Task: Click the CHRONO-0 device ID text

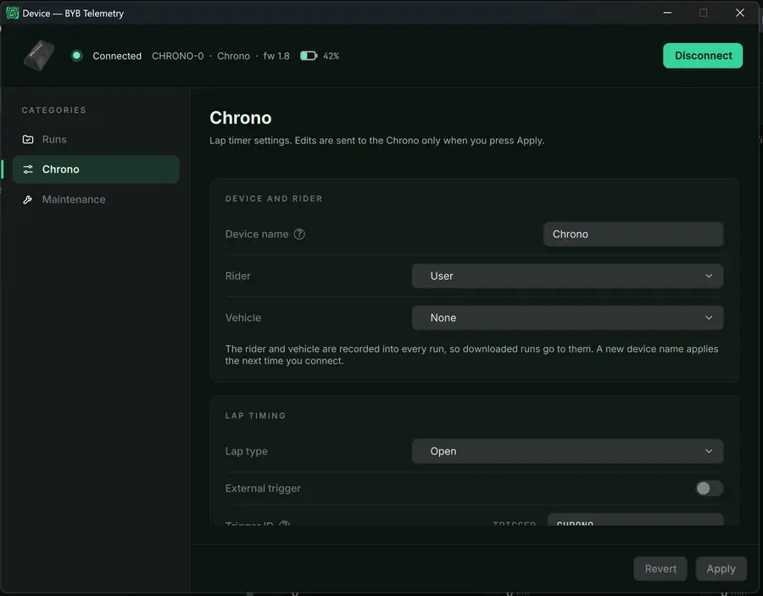Action: click(178, 56)
